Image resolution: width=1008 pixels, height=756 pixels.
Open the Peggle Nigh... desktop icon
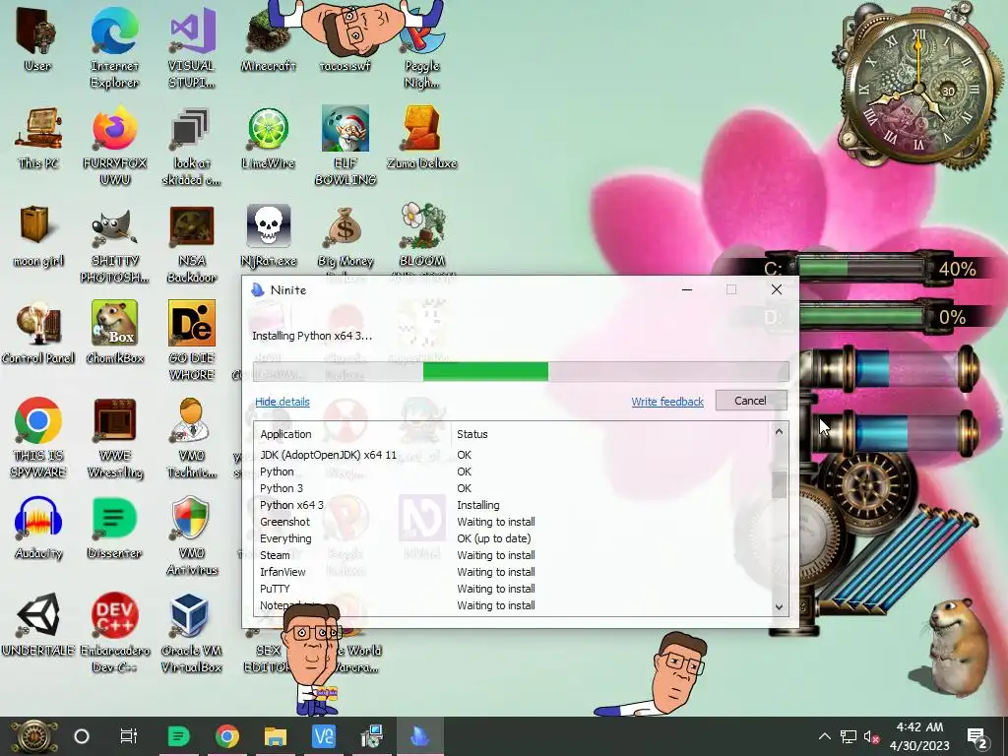click(x=422, y=46)
